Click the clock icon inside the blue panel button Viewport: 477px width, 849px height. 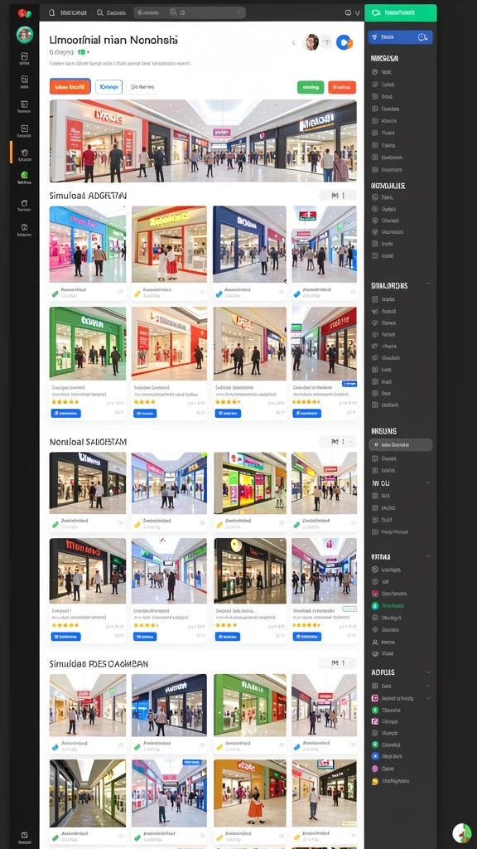[x=422, y=36]
